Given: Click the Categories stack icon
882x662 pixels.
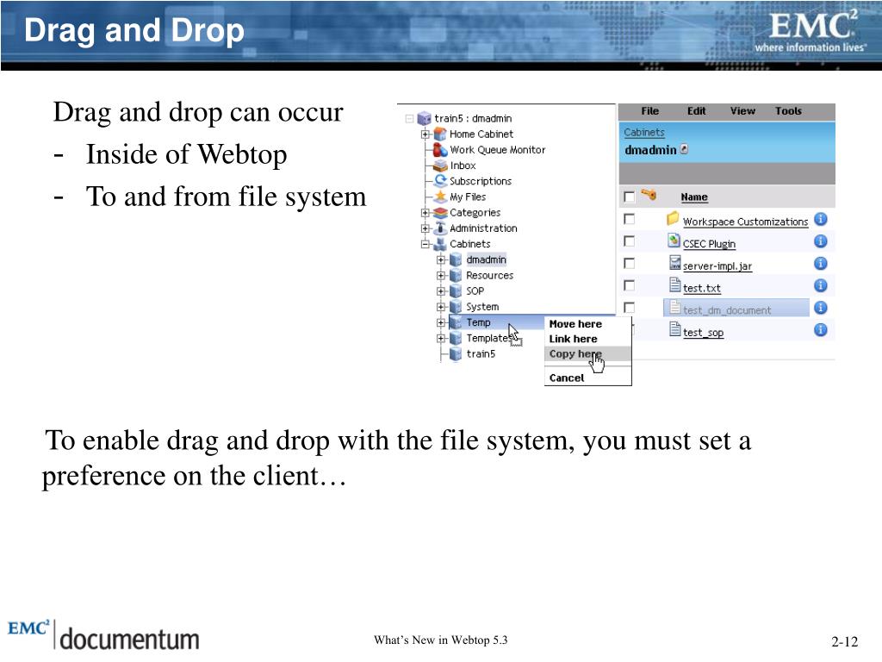Looking at the screenshot, I should [440, 212].
